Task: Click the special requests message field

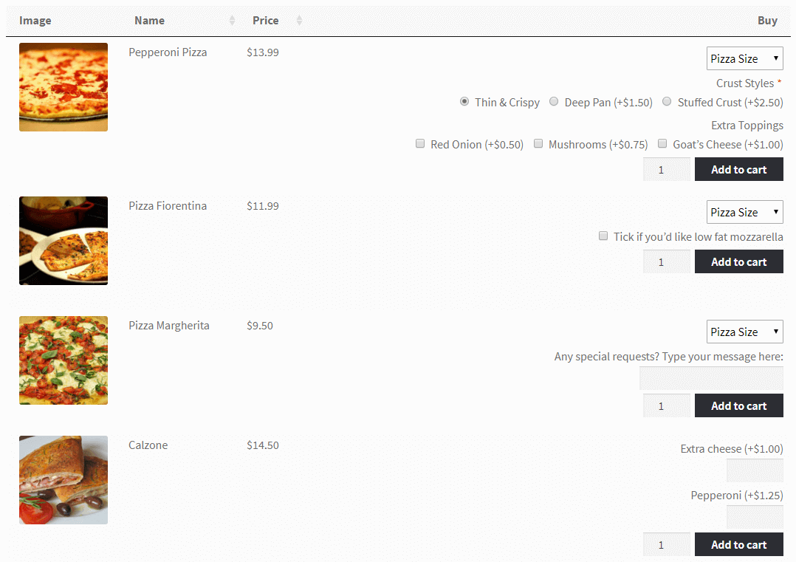Action: pos(711,378)
